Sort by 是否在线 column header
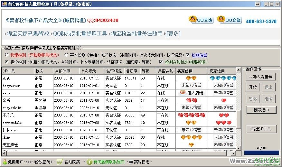The width and height of the screenshot is (282, 167). (166, 71)
